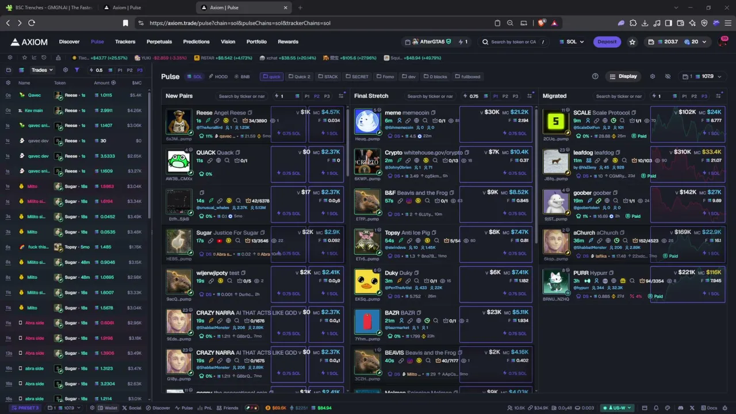Click the ticker bar chart icon

[34, 57]
